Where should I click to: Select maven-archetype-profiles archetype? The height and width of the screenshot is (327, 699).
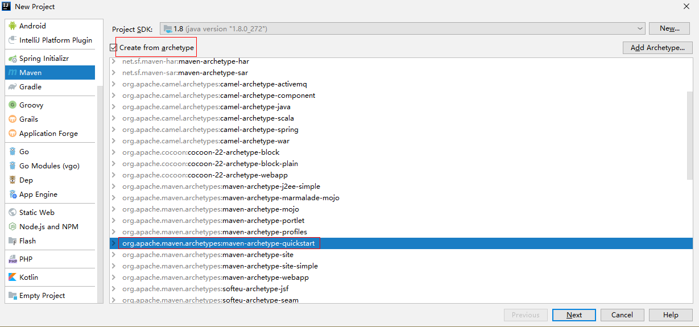click(401, 232)
